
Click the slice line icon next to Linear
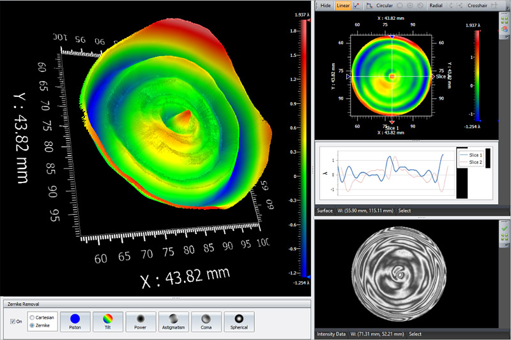point(356,5)
